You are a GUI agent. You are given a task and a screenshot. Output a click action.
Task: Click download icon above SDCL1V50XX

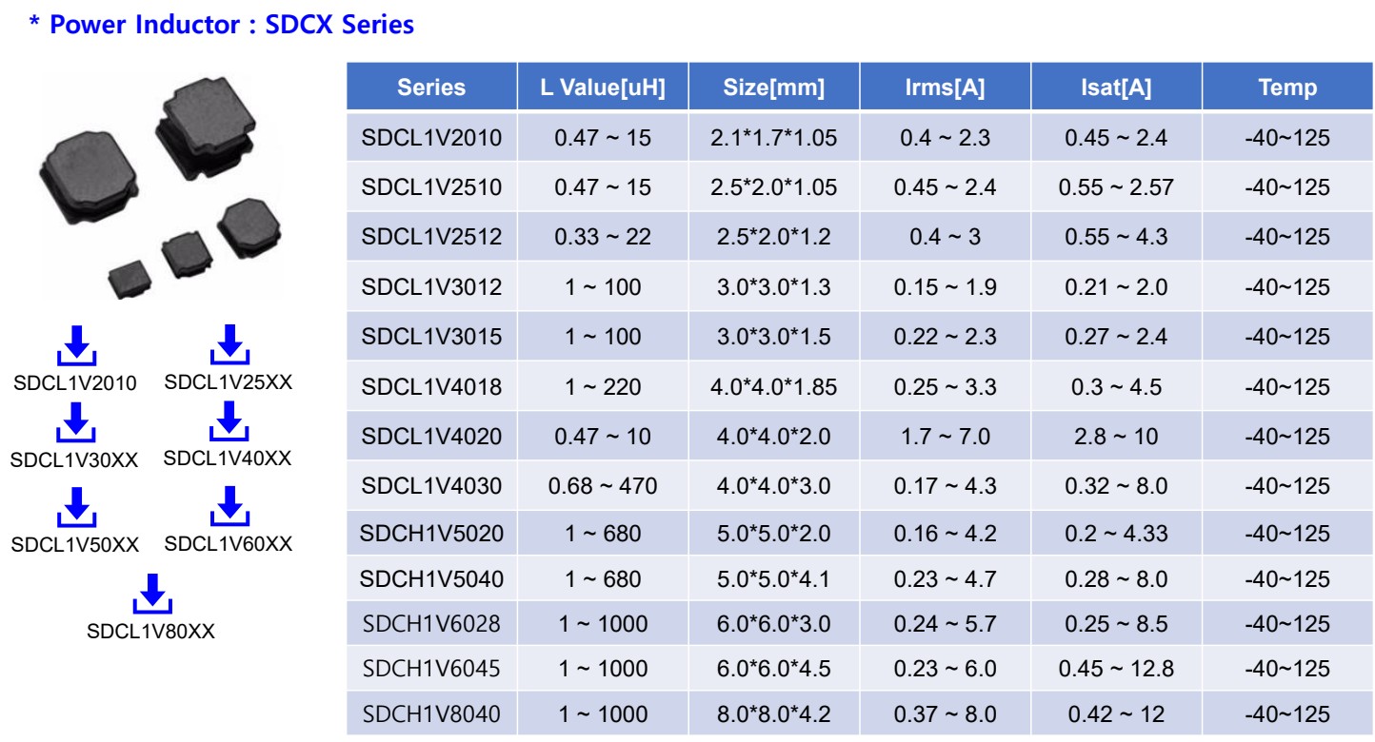(75, 508)
